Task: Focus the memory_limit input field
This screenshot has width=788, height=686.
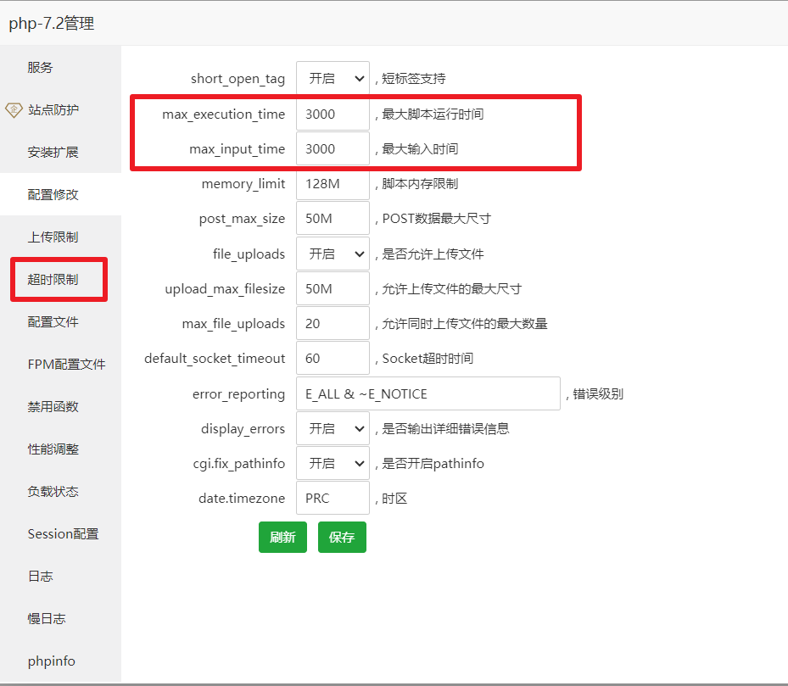Action: coord(333,184)
